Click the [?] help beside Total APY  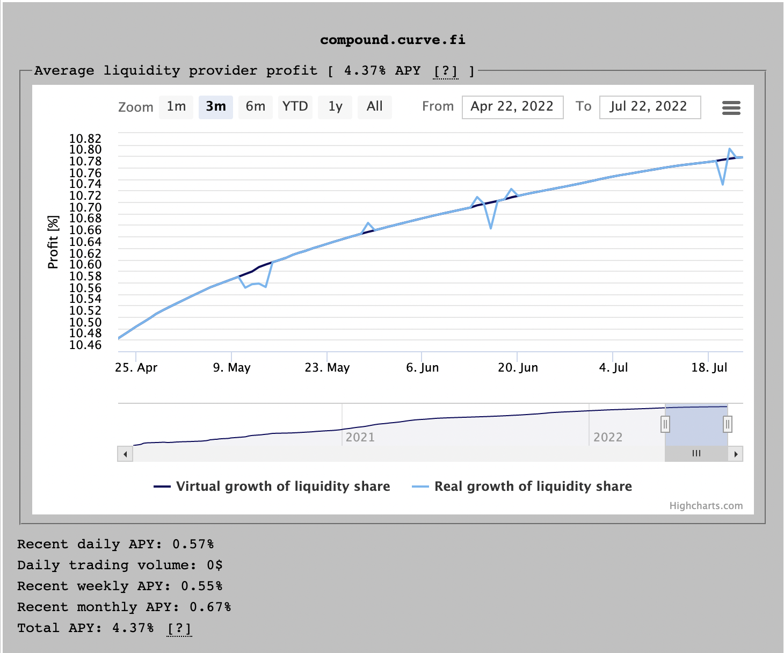click(x=179, y=628)
